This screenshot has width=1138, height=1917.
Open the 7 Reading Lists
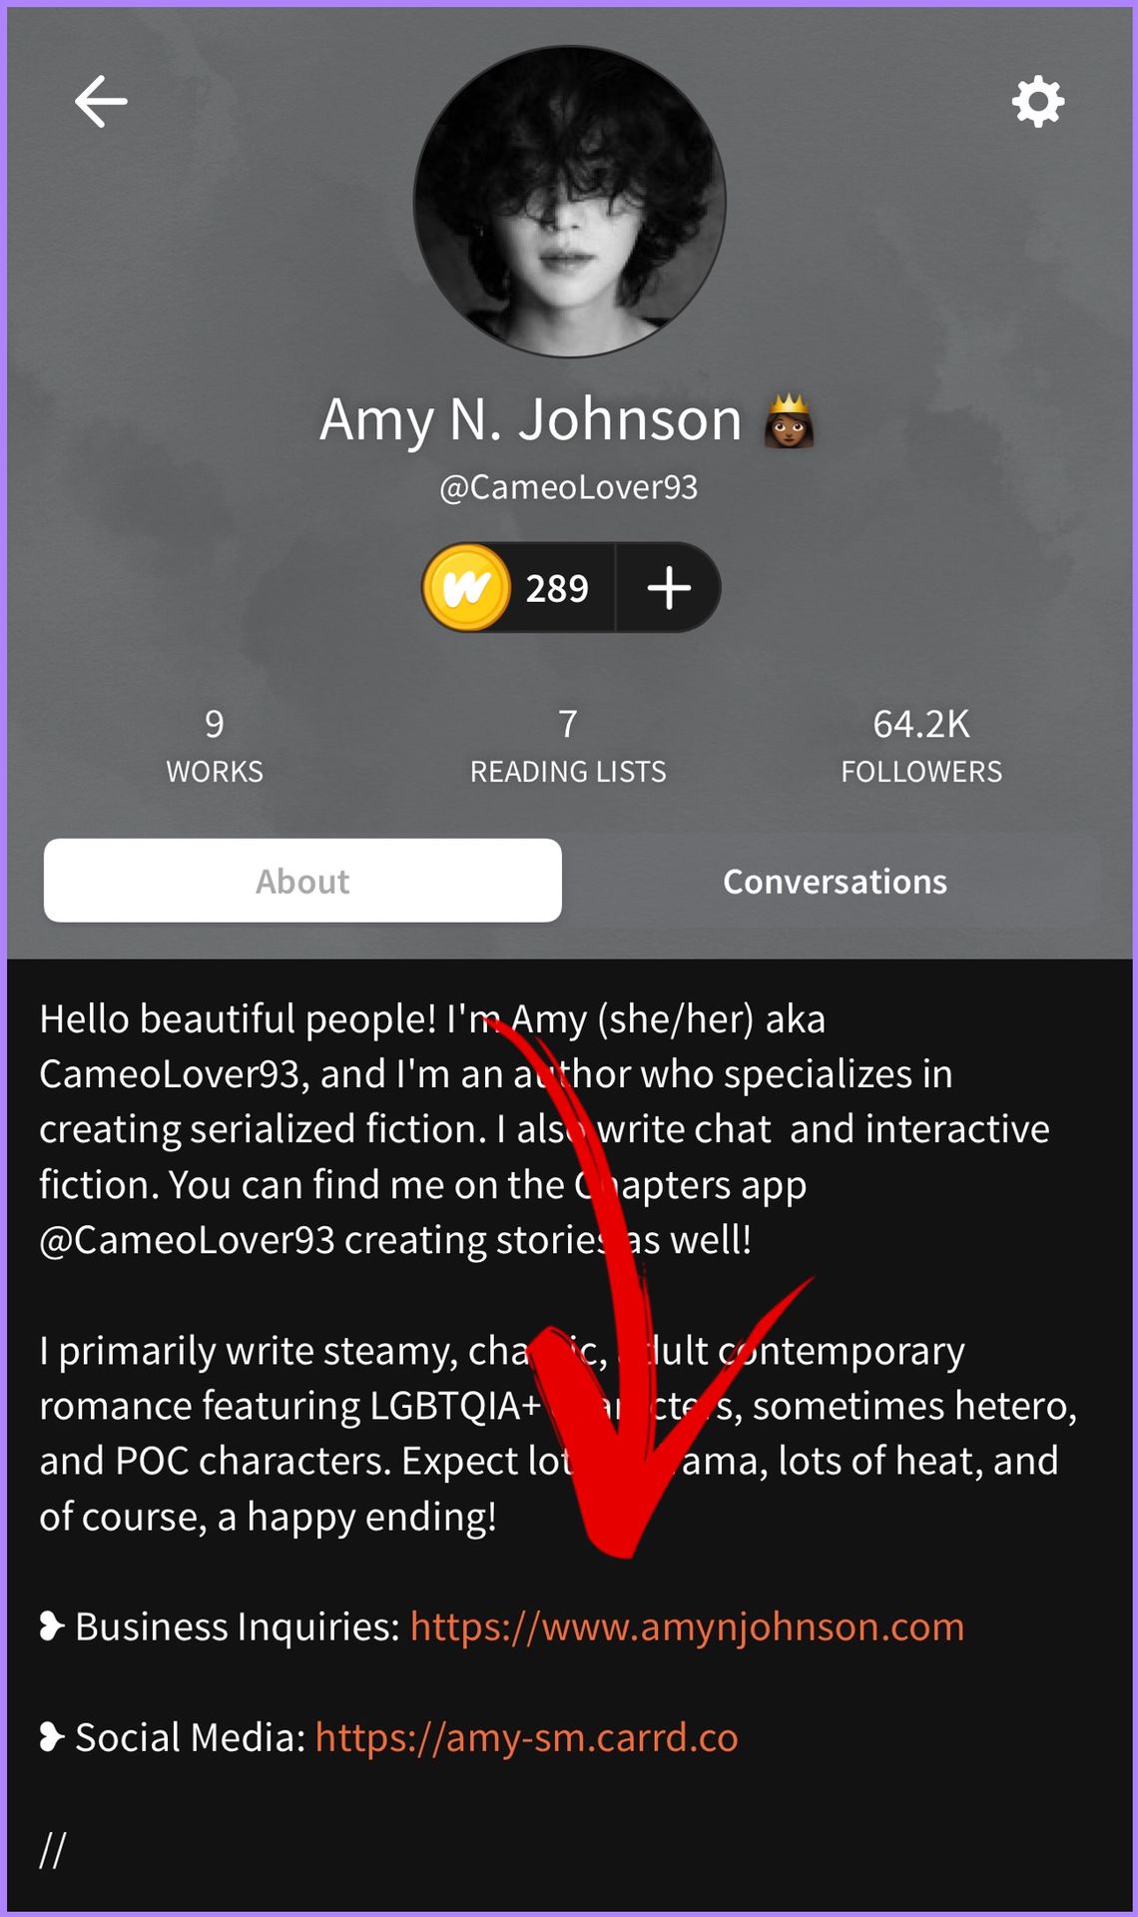coord(568,746)
